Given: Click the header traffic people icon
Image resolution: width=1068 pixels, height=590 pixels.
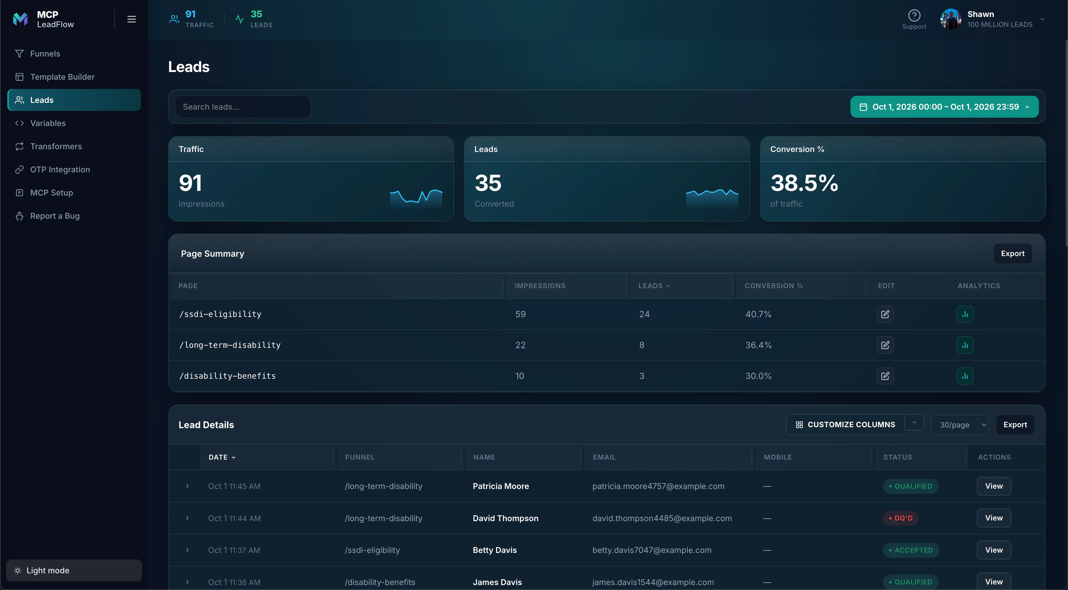Looking at the screenshot, I should point(174,19).
